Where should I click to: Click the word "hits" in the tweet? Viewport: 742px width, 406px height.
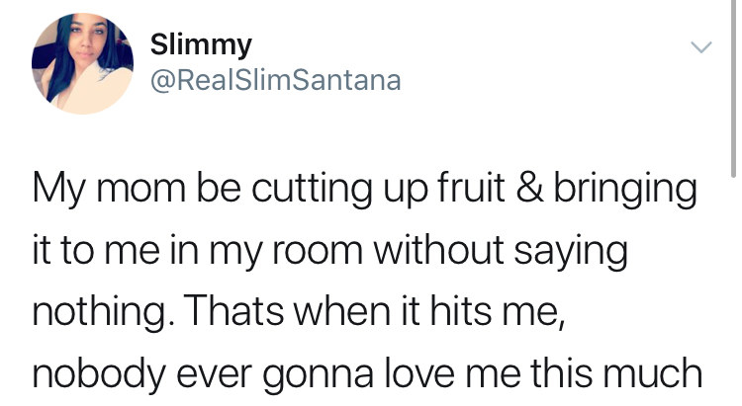point(461,310)
